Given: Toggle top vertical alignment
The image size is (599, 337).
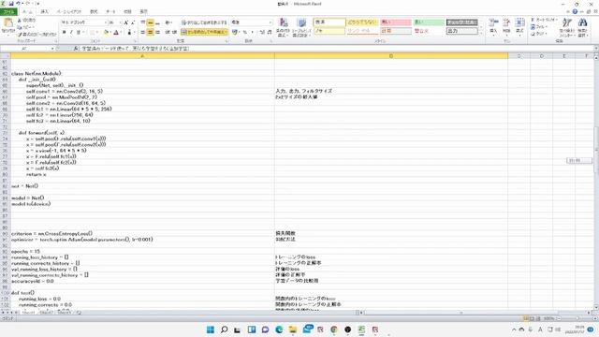Looking at the screenshot, I should [143, 22].
